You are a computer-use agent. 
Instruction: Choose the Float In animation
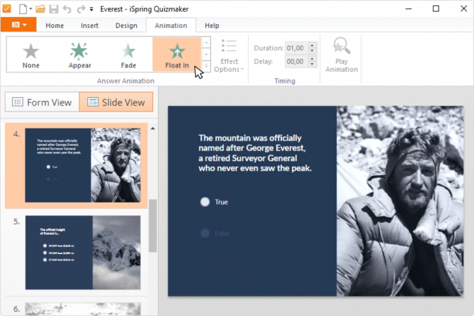tap(177, 55)
